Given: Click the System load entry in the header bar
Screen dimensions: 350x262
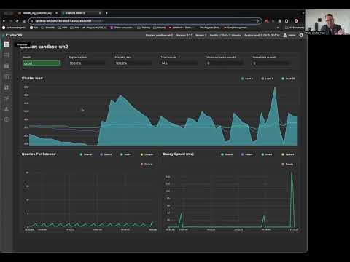Looking at the screenshot, I should click(262, 35).
